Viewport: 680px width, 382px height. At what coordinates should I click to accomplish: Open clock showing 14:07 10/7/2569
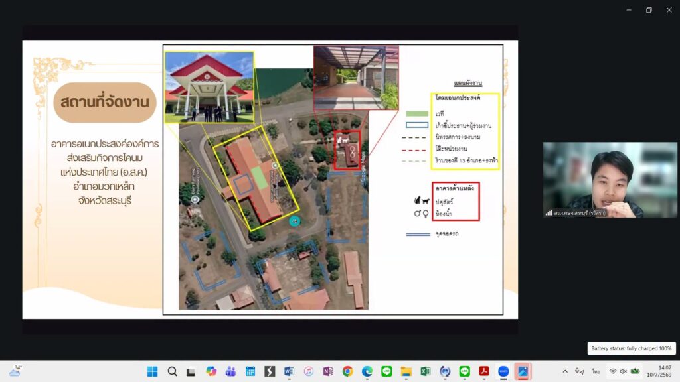coord(659,371)
